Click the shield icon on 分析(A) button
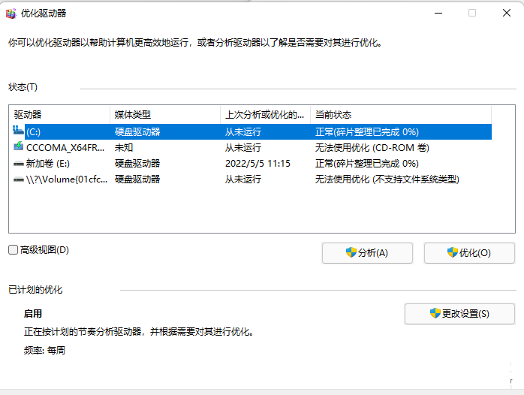Image resolution: width=524 pixels, height=395 pixels. (351, 252)
